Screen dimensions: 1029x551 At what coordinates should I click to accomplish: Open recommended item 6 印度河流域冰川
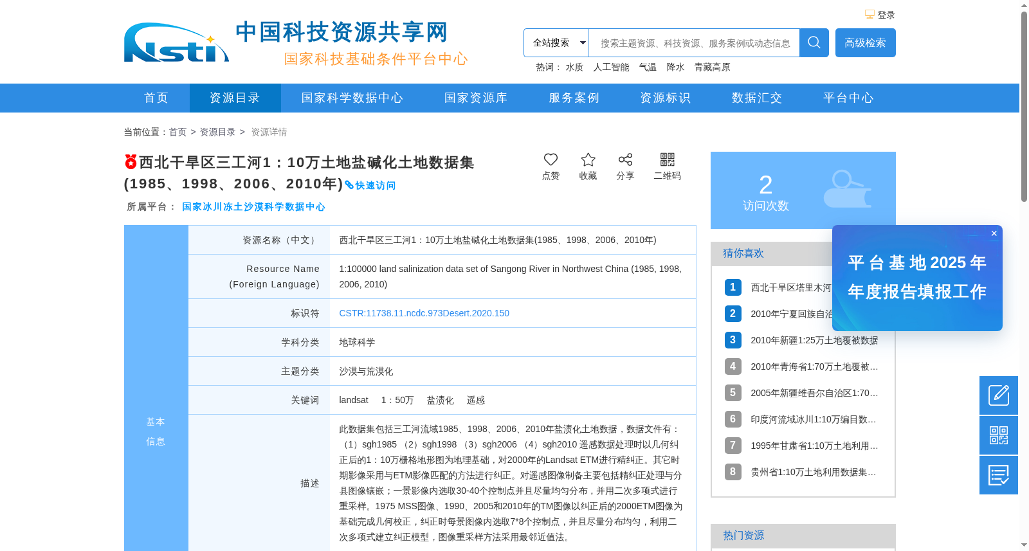pos(814,419)
